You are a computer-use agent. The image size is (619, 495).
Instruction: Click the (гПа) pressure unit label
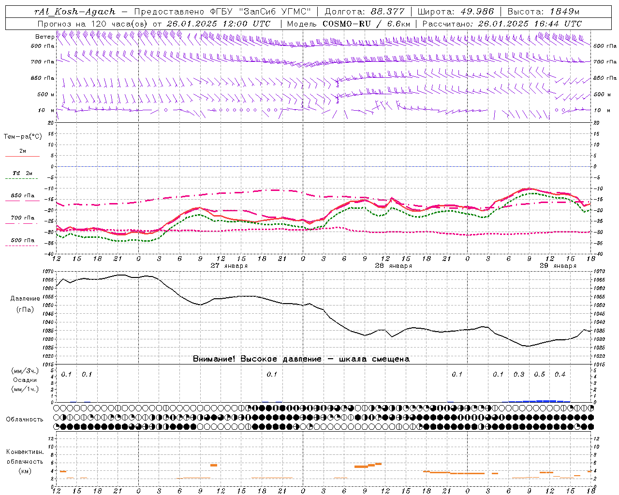25,310
